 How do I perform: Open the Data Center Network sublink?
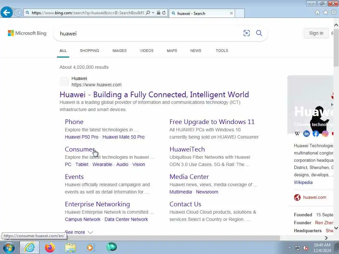pyautogui.click(x=126, y=219)
